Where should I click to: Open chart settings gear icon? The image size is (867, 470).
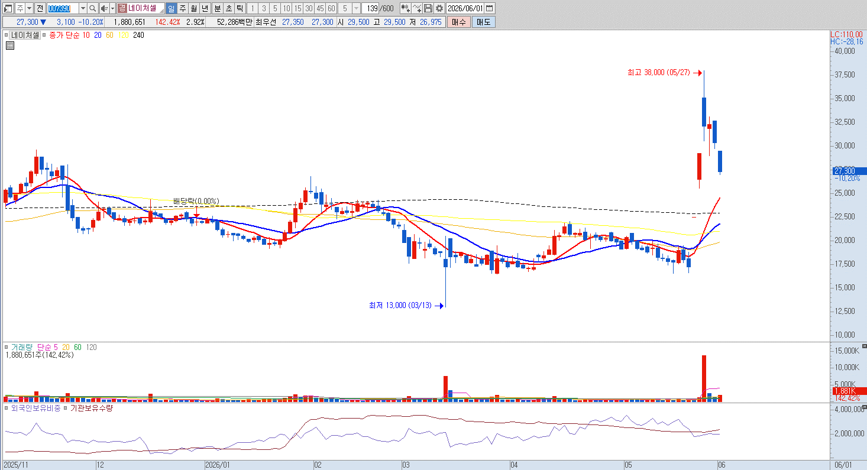coord(439,8)
